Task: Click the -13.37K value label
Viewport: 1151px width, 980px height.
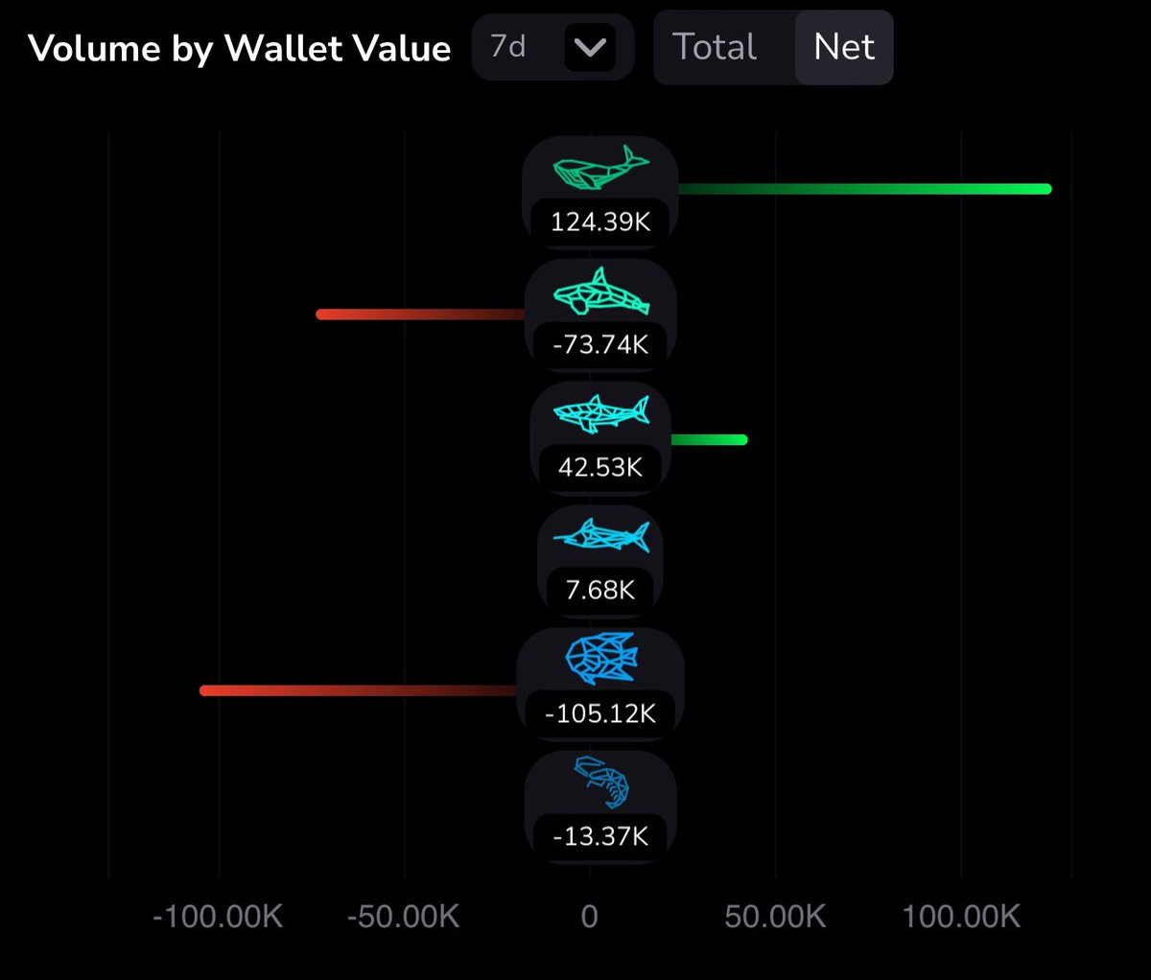Action: pos(600,836)
